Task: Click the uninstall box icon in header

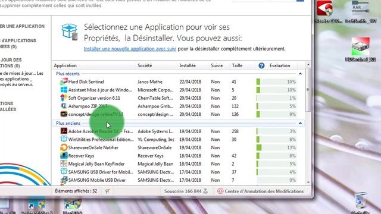Action: click(x=70, y=32)
